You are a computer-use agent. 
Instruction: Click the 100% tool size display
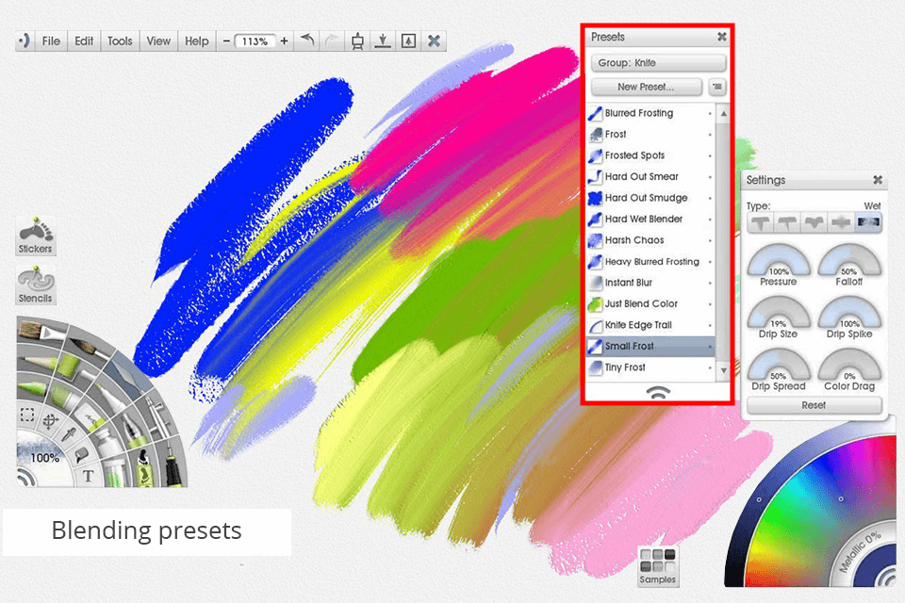click(x=44, y=458)
